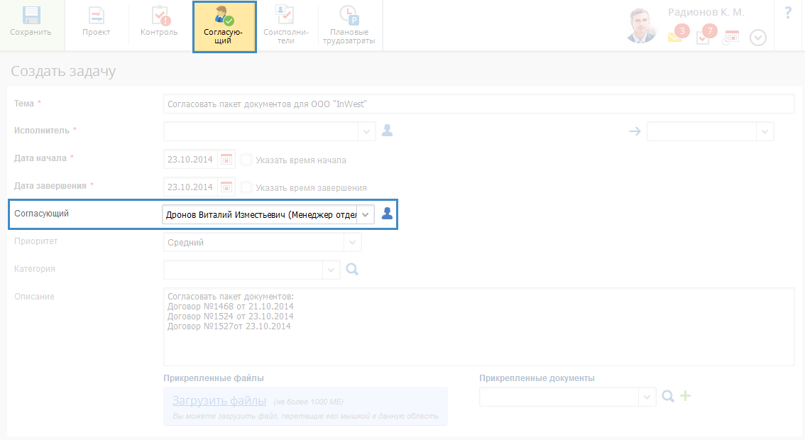The image size is (805, 440).
Task: Toggle the Согласующий toolbar button
Action: pyautogui.click(x=224, y=27)
